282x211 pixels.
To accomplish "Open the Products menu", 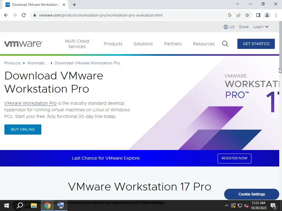I will 113,44.
